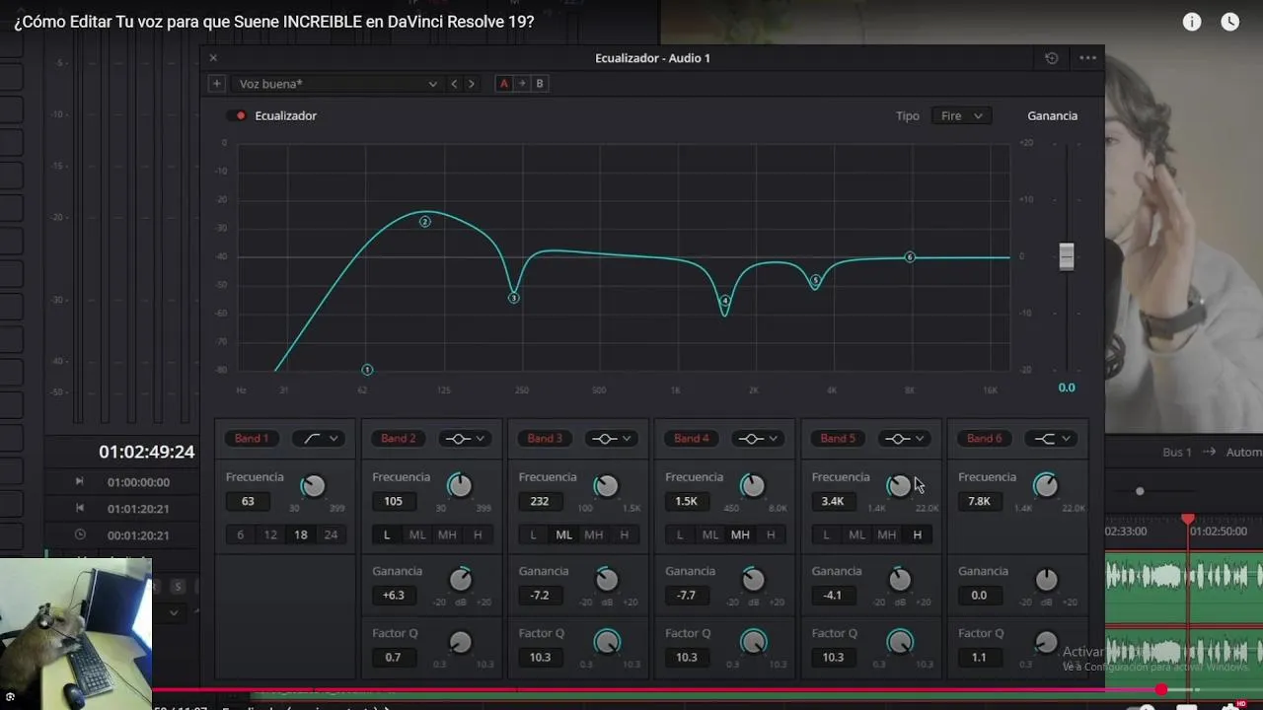Select 24 dB slope for Band 1
1263x710 pixels.
(x=331, y=534)
